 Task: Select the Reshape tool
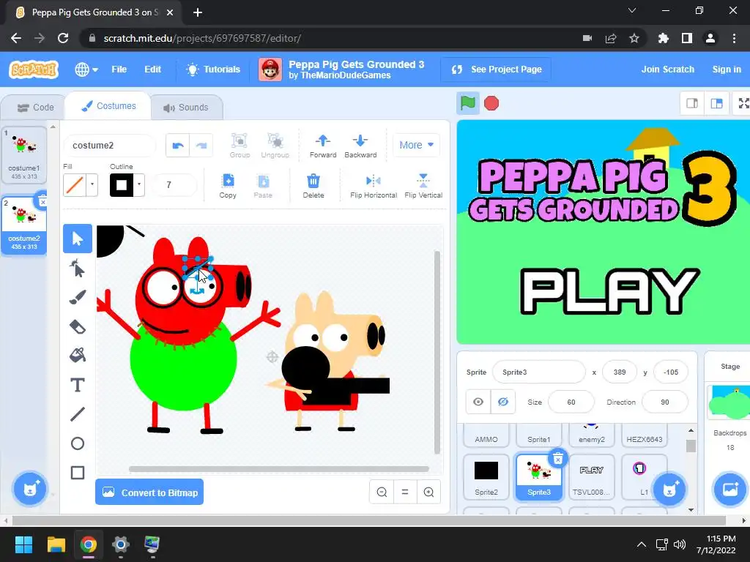pyautogui.click(x=78, y=268)
